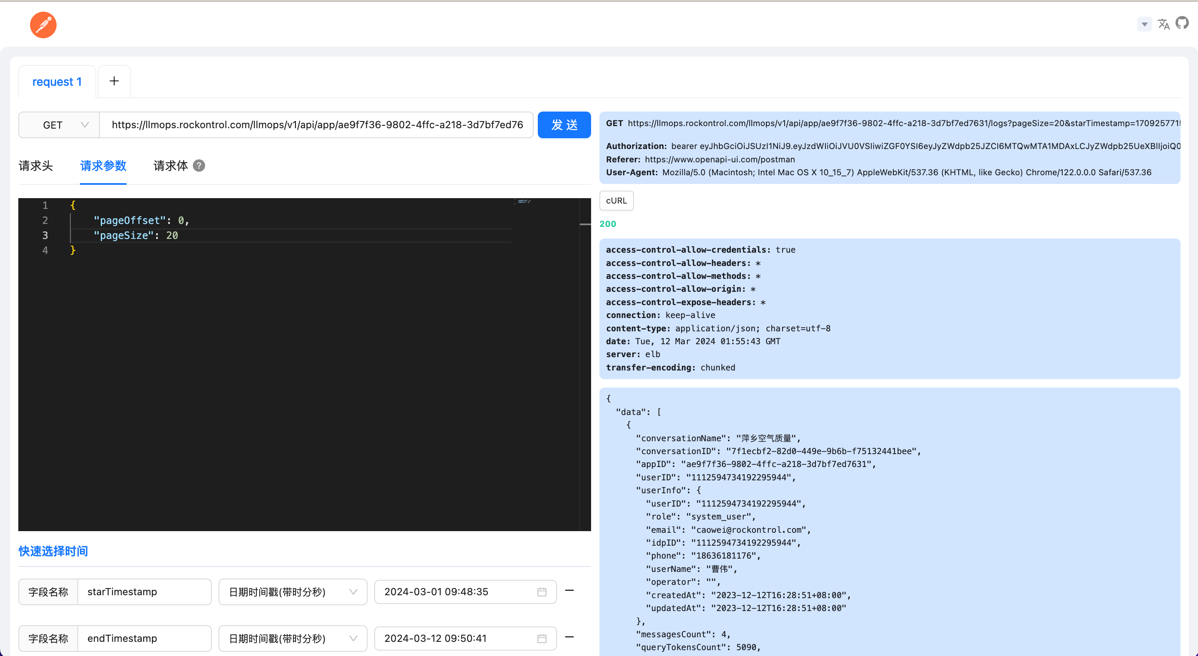Switch to the 请求头 tab
The height and width of the screenshot is (656, 1198).
coord(36,166)
